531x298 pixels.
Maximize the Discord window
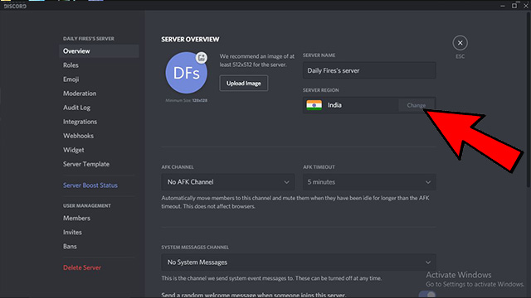click(x=514, y=6)
